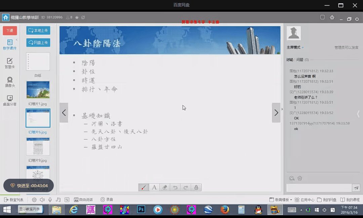Toggle the speaker volume icon
363x218 pixels.
(x=42, y=200)
